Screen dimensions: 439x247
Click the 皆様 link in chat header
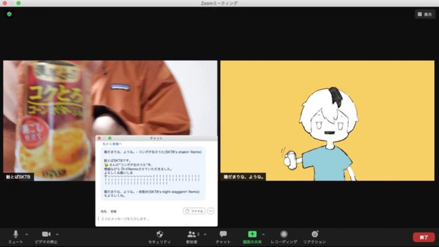[x=115, y=144]
